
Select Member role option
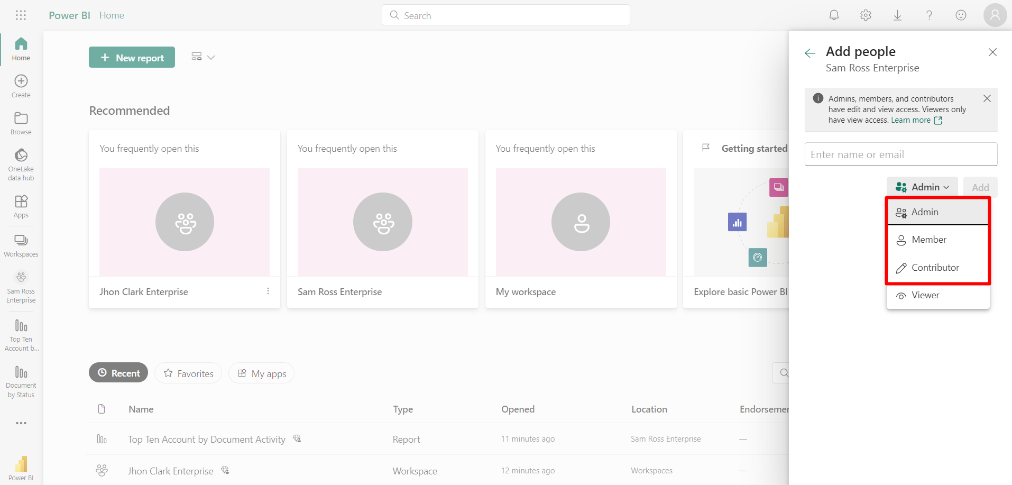[937, 240]
